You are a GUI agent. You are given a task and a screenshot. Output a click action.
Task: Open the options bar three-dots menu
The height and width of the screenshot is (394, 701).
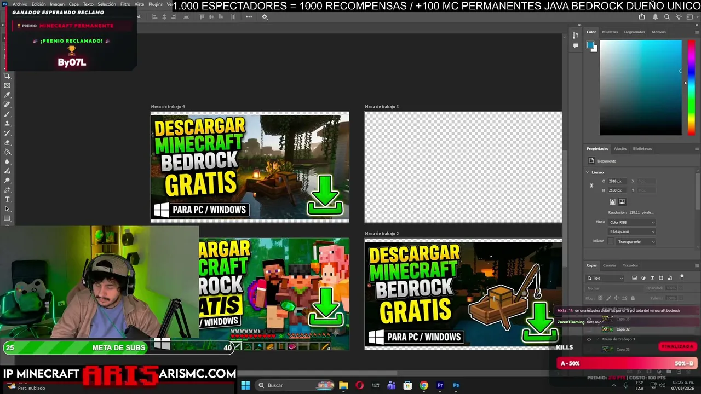[249, 17]
